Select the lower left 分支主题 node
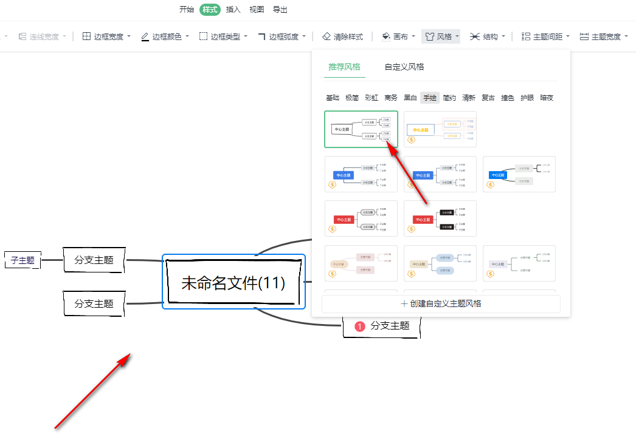The image size is (636, 443). pos(94,303)
